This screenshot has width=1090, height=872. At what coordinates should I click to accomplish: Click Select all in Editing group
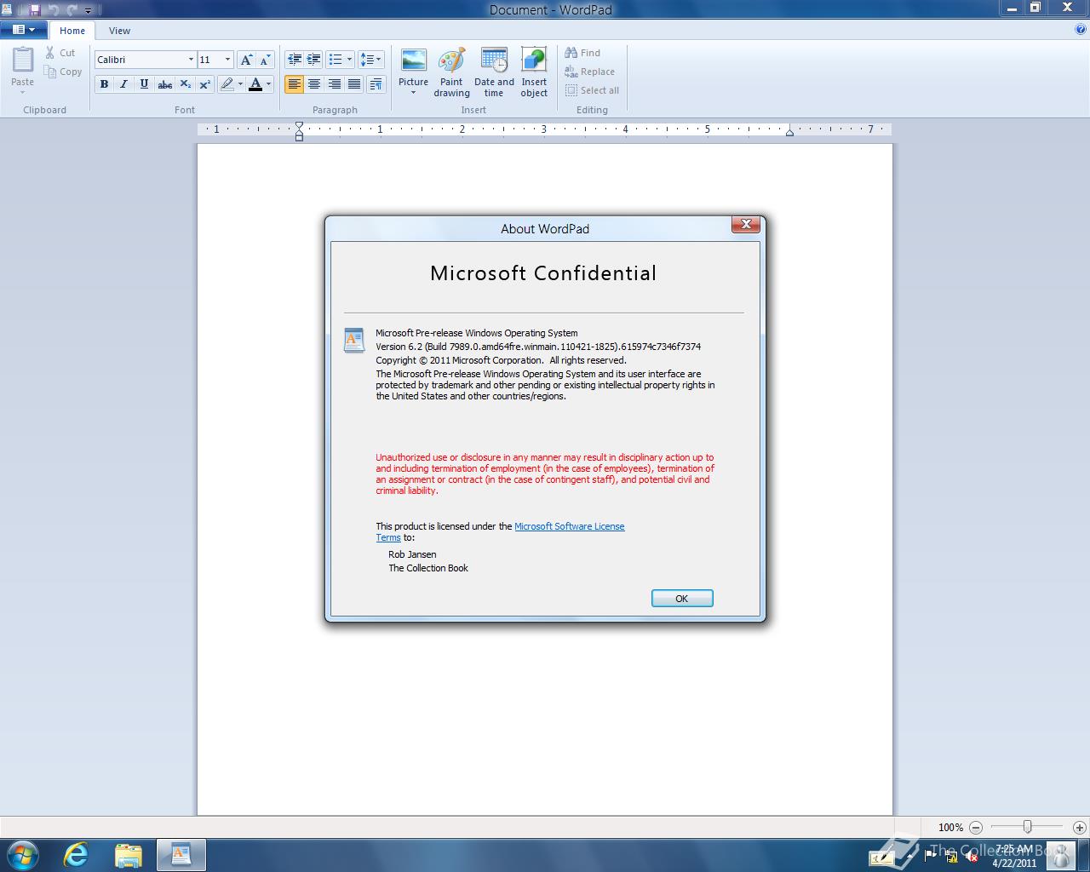point(592,90)
